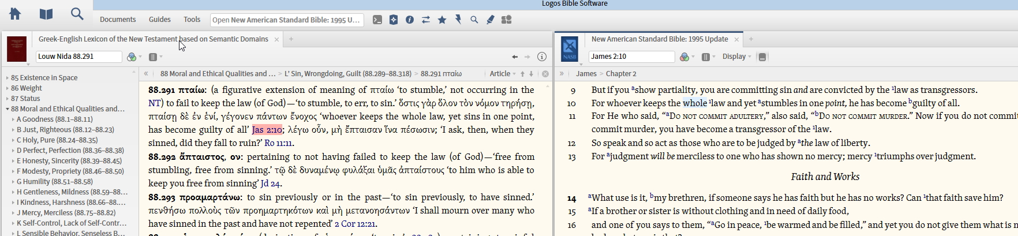Add a new tab in lexicon panel
The height and width of the screenshot is (236, 1018).
[291, 39]
